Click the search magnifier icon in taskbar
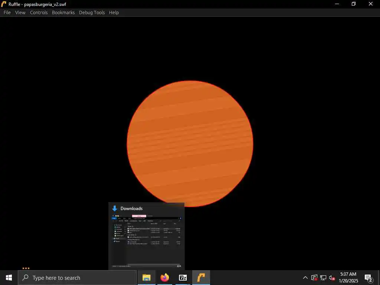Image resolution: width=380 pixels, height=285 pixels. [25, 278]
